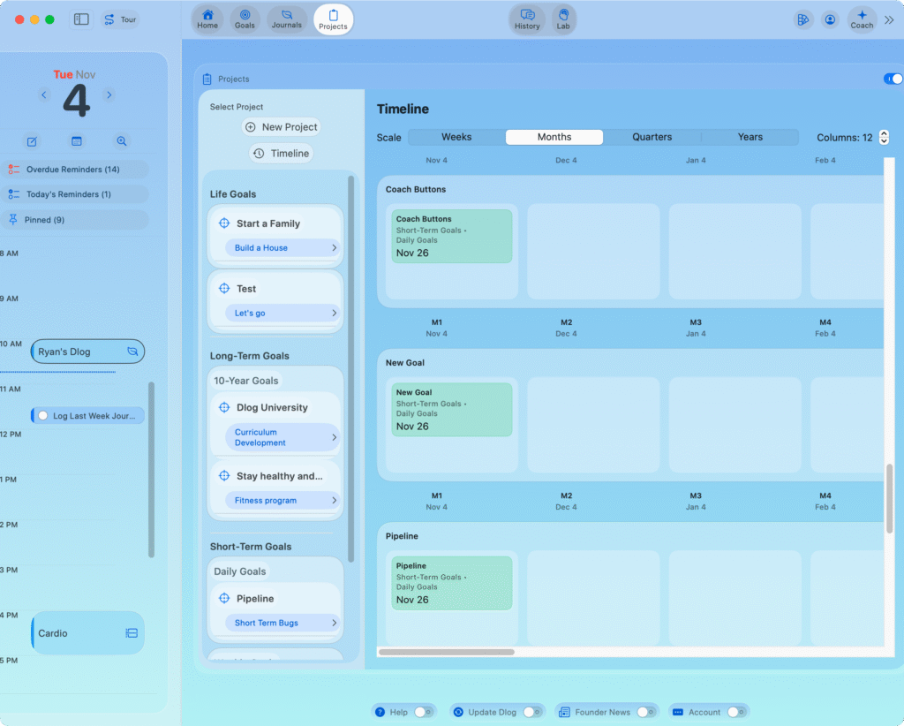Open the user profile icon
The image size is (904, 726).
830,19
